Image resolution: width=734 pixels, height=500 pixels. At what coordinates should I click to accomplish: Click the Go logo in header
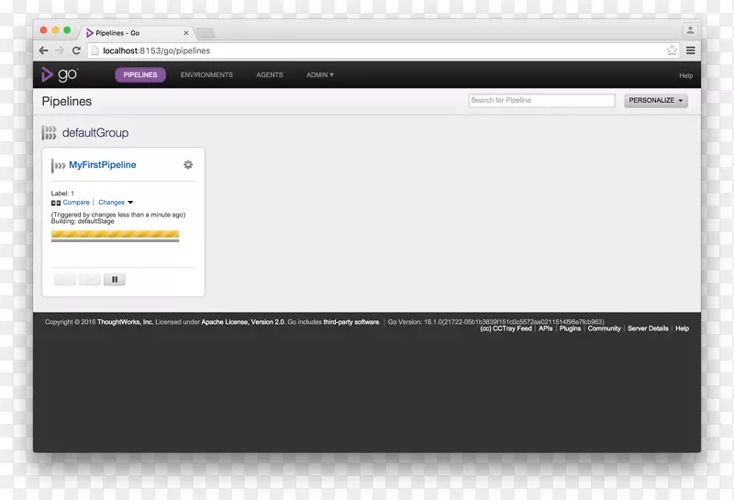(x=59, y=74)
